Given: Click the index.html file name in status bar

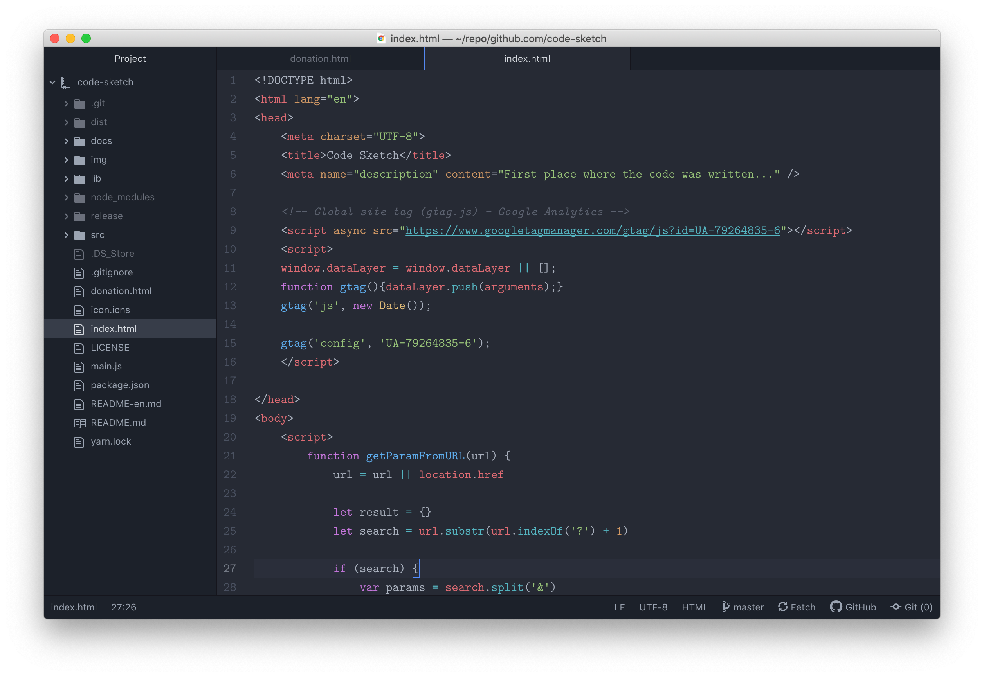Looking at the screenshot, I should point(74,607).
